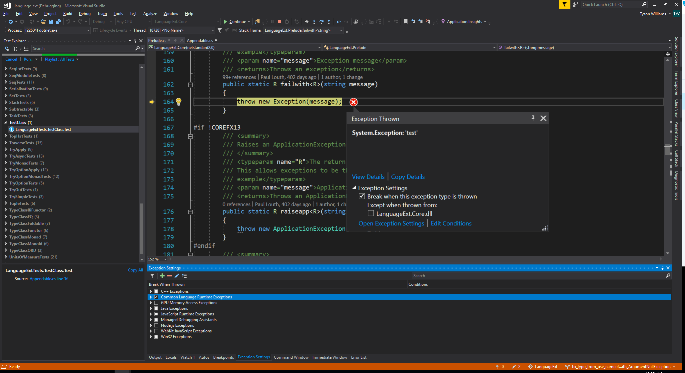Open the Debug menu
This screenshot has height=373, width=685.
coord(85,14)
